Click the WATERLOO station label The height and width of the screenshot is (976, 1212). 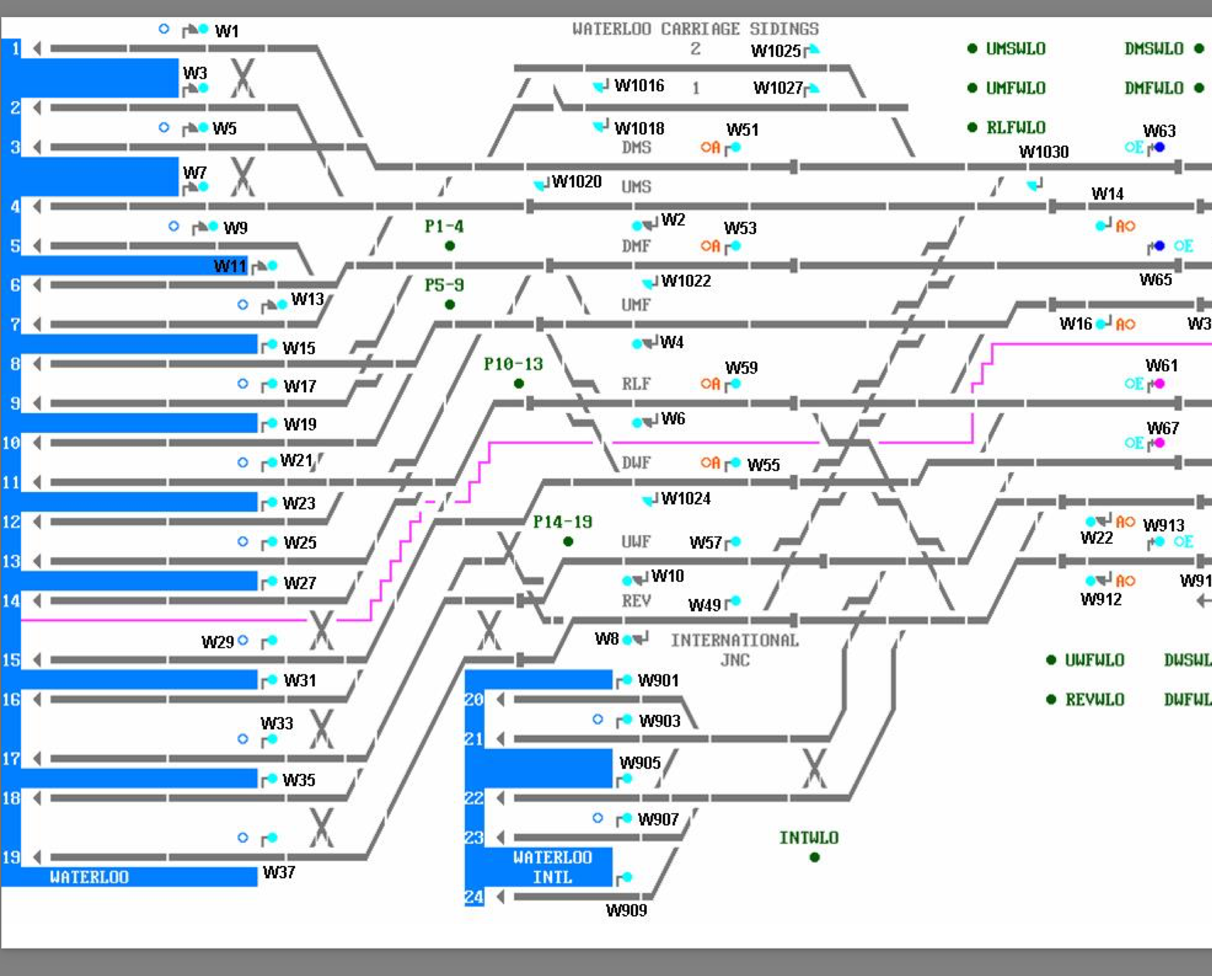[x=89, y=877]
